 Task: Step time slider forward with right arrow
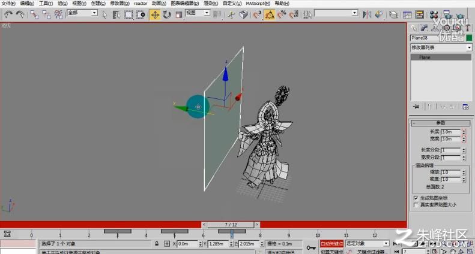pyautogui.click(x=257, y=225)
